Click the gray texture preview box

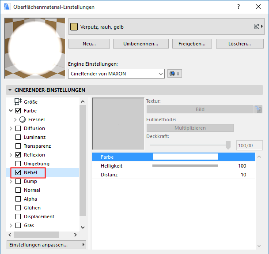click(118, 124)
